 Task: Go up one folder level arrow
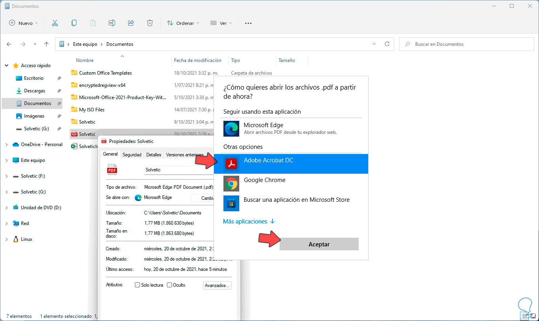coord(47,44)
